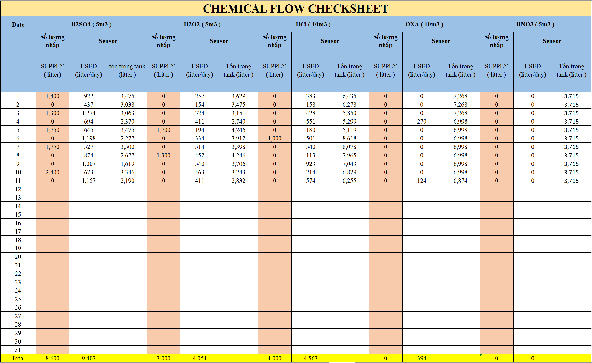Viewport: 592px width, 363px height.
Task: Select the empty H2SO4 supply cell for day 12
Action: pyautogui.click(x=53, y=189)
